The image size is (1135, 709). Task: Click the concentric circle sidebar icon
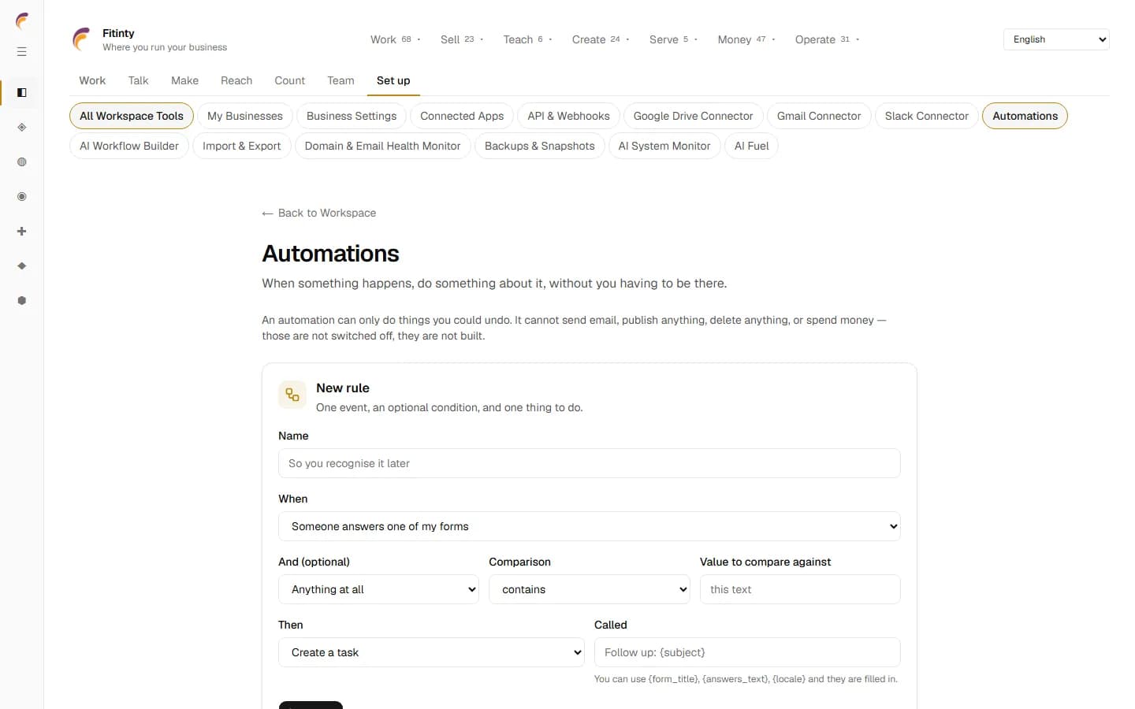22,197
